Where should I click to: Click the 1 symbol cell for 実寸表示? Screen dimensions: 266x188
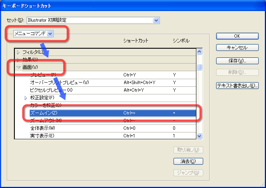click(174, 136)
